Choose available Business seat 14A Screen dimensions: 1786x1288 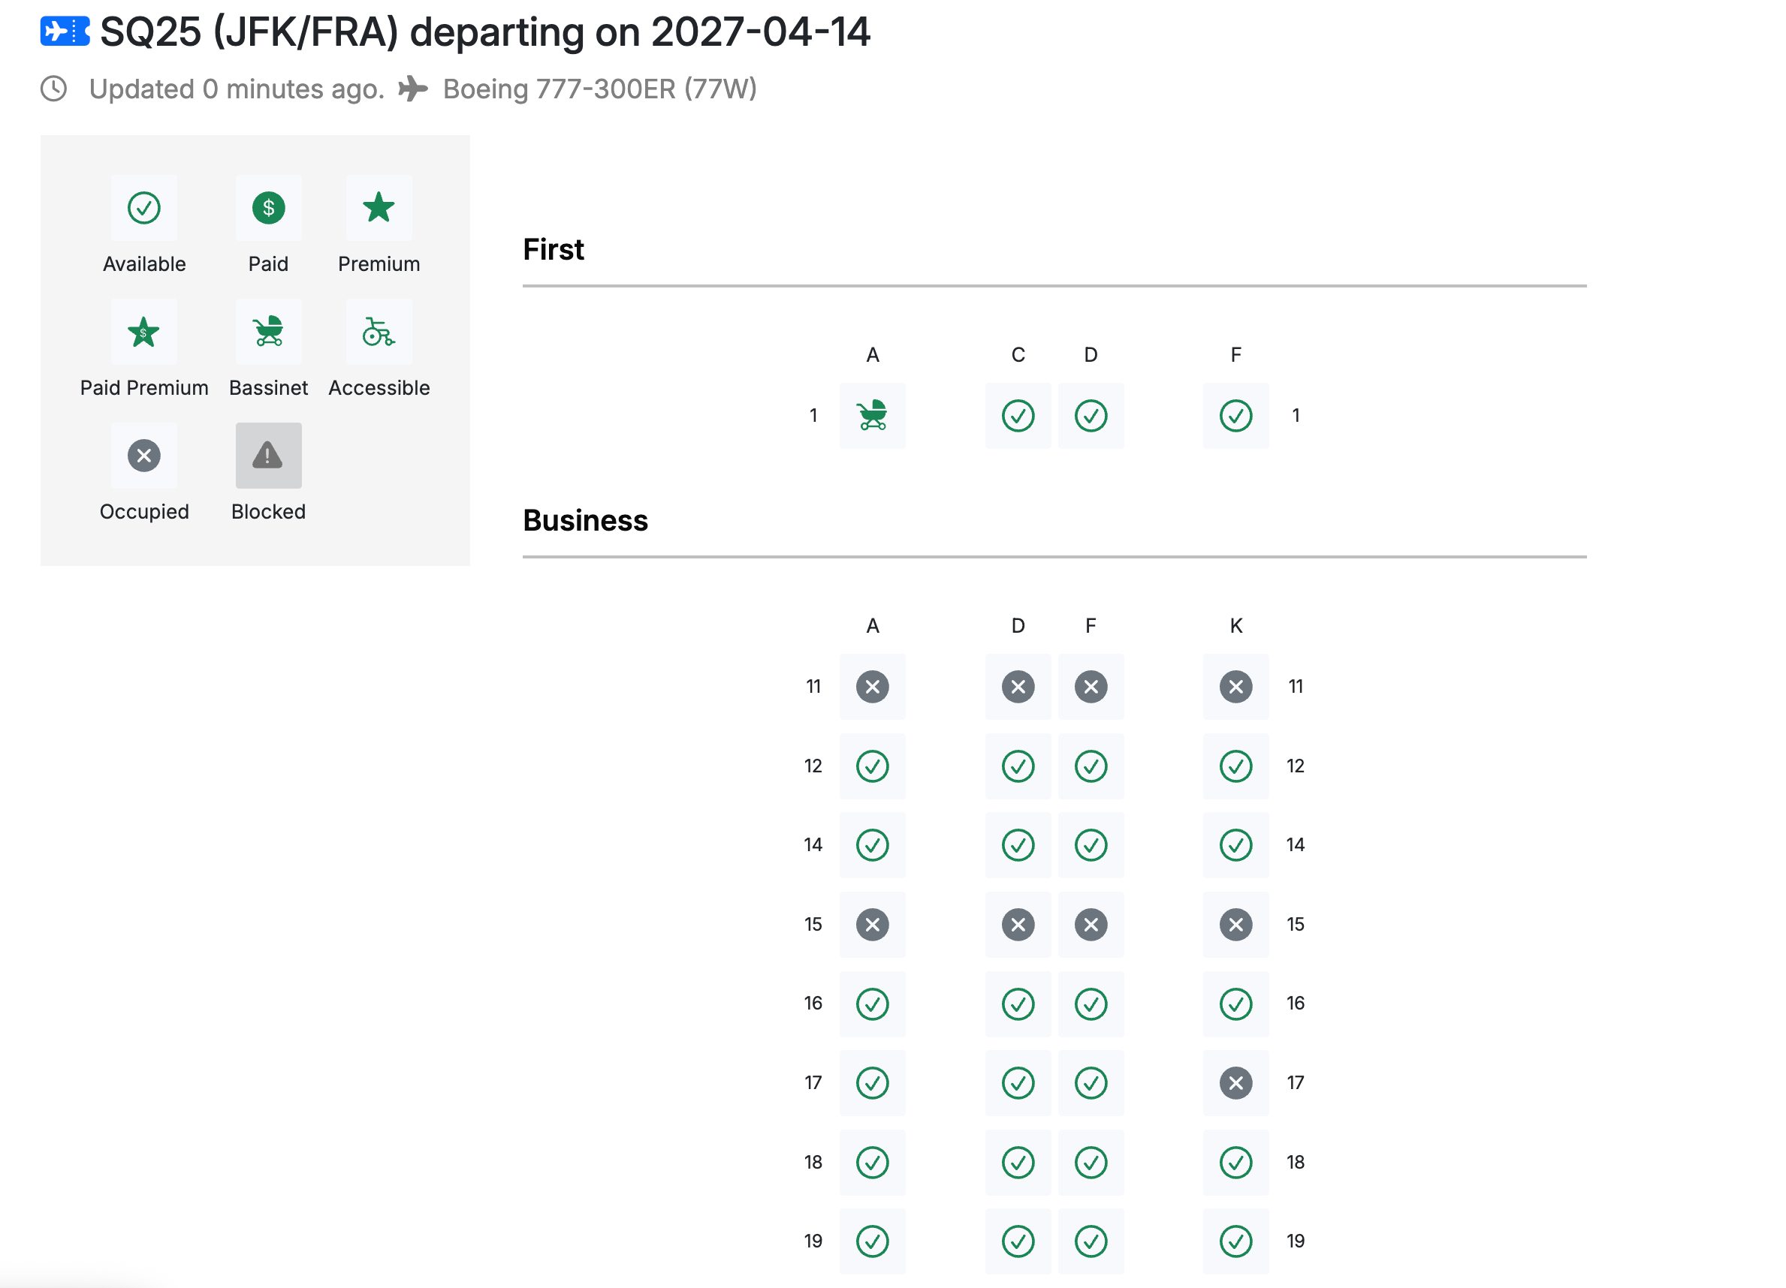coord(873,845)
